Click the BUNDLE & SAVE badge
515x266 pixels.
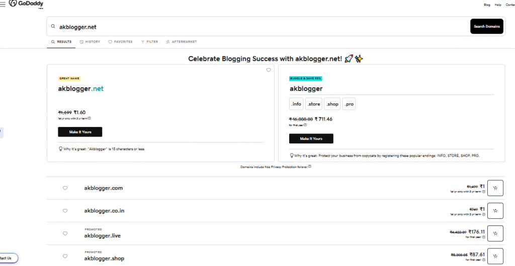click(x=305, y=79)
